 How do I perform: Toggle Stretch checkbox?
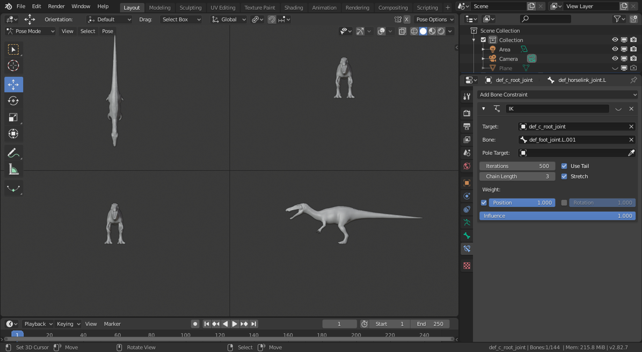click(564, 177)
